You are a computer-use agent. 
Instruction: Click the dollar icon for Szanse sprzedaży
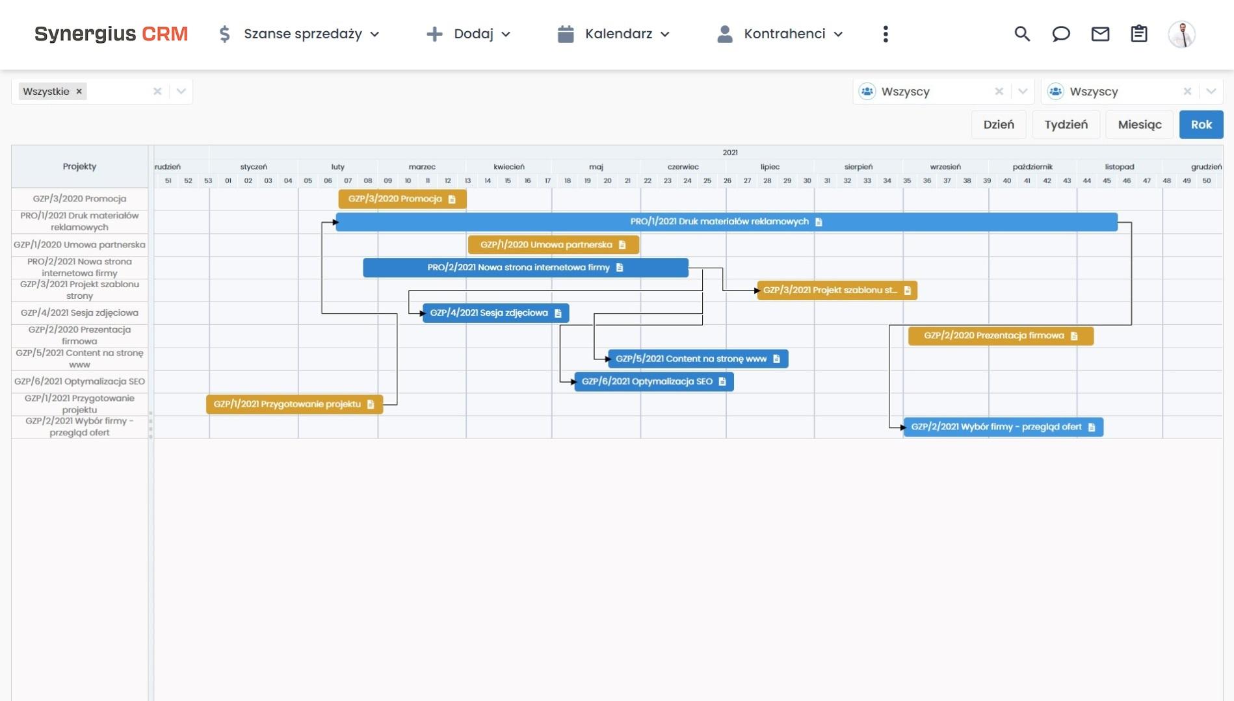pyautogui.click(x=224, y=33)
